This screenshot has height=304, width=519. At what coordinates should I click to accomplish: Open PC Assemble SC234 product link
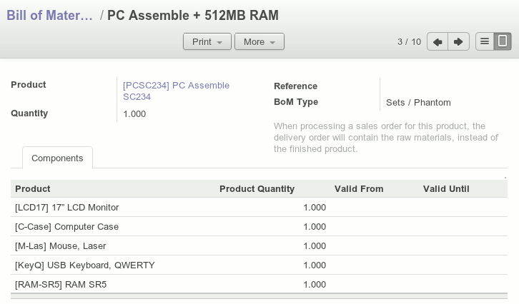point(176,91)
